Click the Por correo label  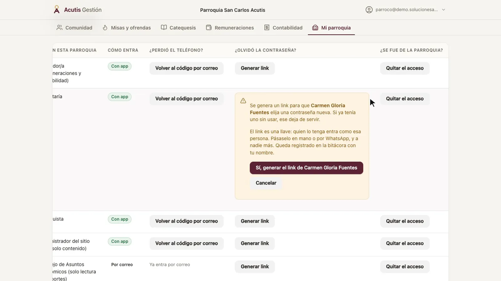pos(122,265)
